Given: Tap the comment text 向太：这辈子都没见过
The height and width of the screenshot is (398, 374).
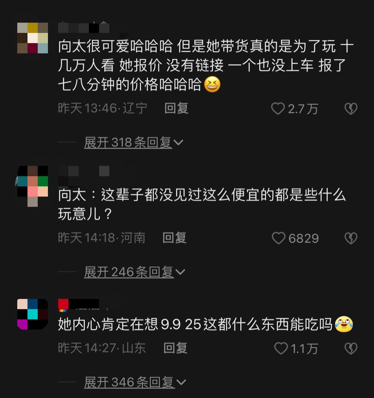Looking at the screenshot, I should click(x=202, y=204).
